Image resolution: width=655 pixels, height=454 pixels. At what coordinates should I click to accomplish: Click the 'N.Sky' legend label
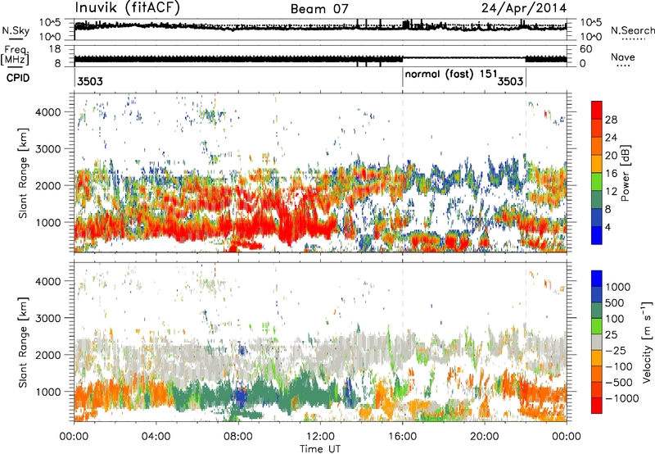click(16, 30)
